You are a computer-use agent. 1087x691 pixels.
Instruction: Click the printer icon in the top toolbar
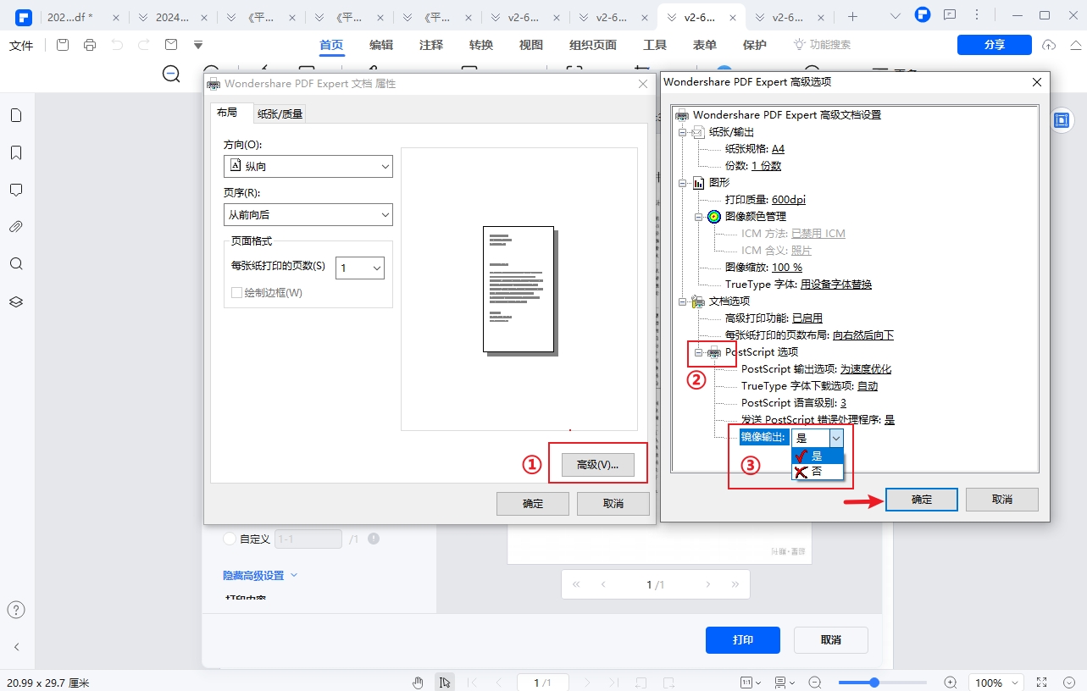pyautogui.click(x=90, y=45)
